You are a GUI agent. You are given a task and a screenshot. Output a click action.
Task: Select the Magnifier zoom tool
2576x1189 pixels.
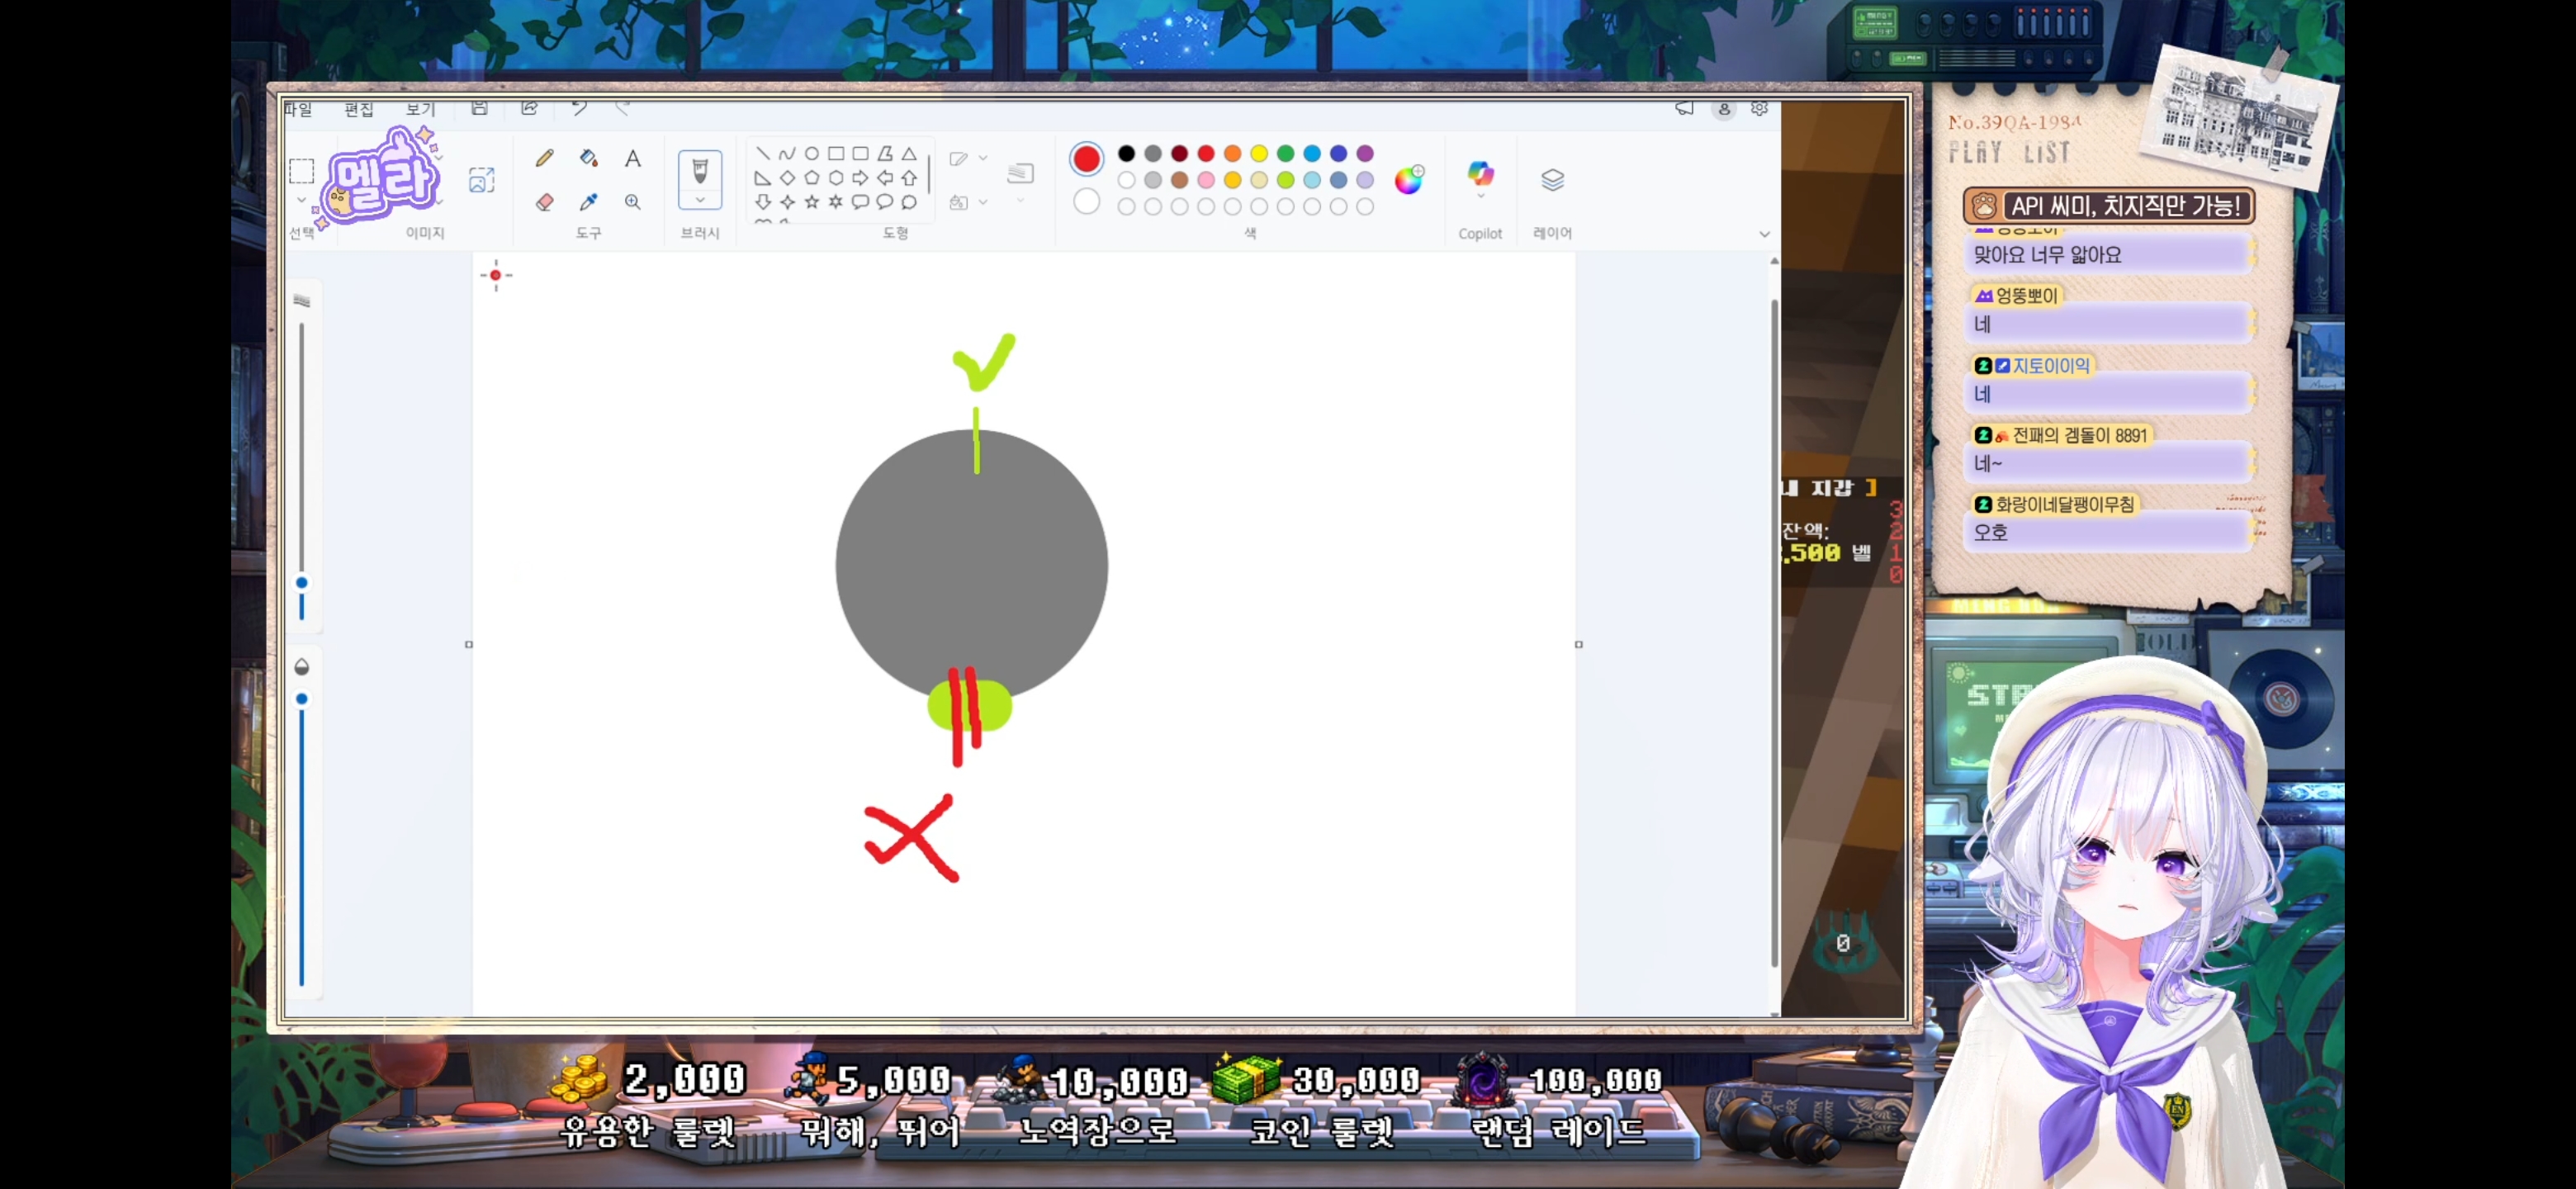[633, 202]
